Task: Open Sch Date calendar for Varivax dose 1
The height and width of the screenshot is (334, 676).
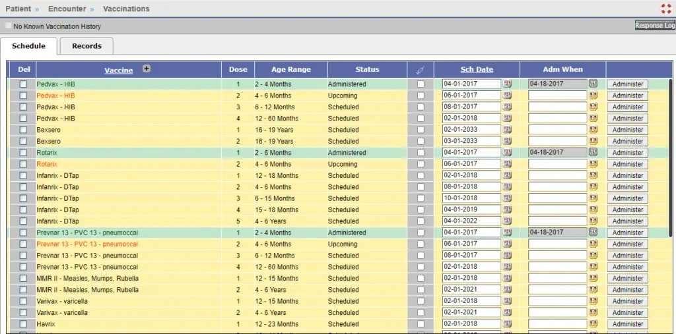Action: (x=507, y=301)
